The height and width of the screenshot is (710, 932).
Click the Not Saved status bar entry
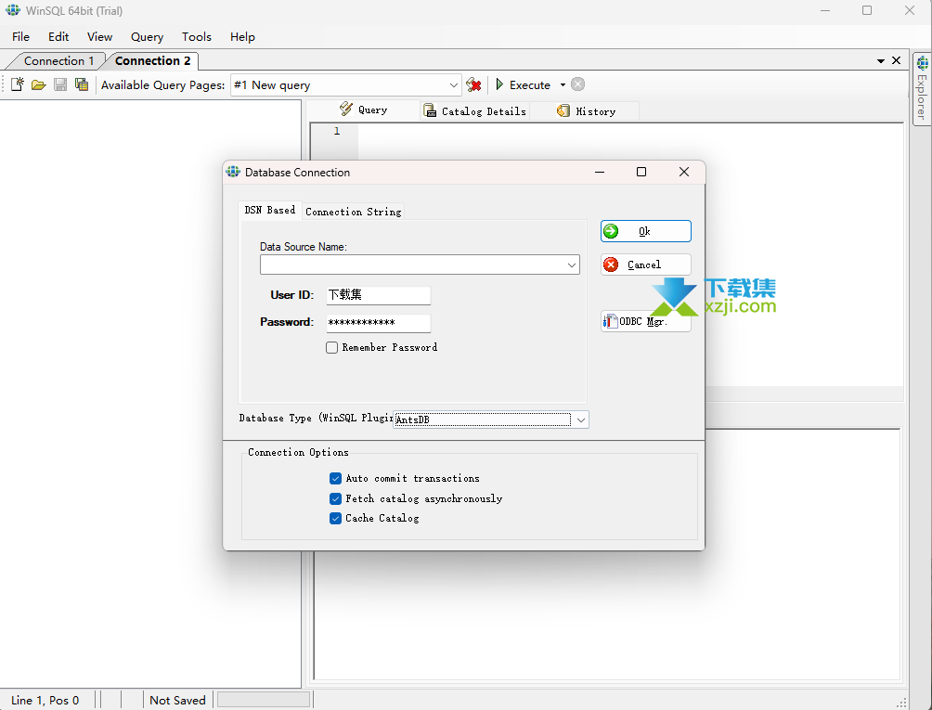tap(177, 701)
